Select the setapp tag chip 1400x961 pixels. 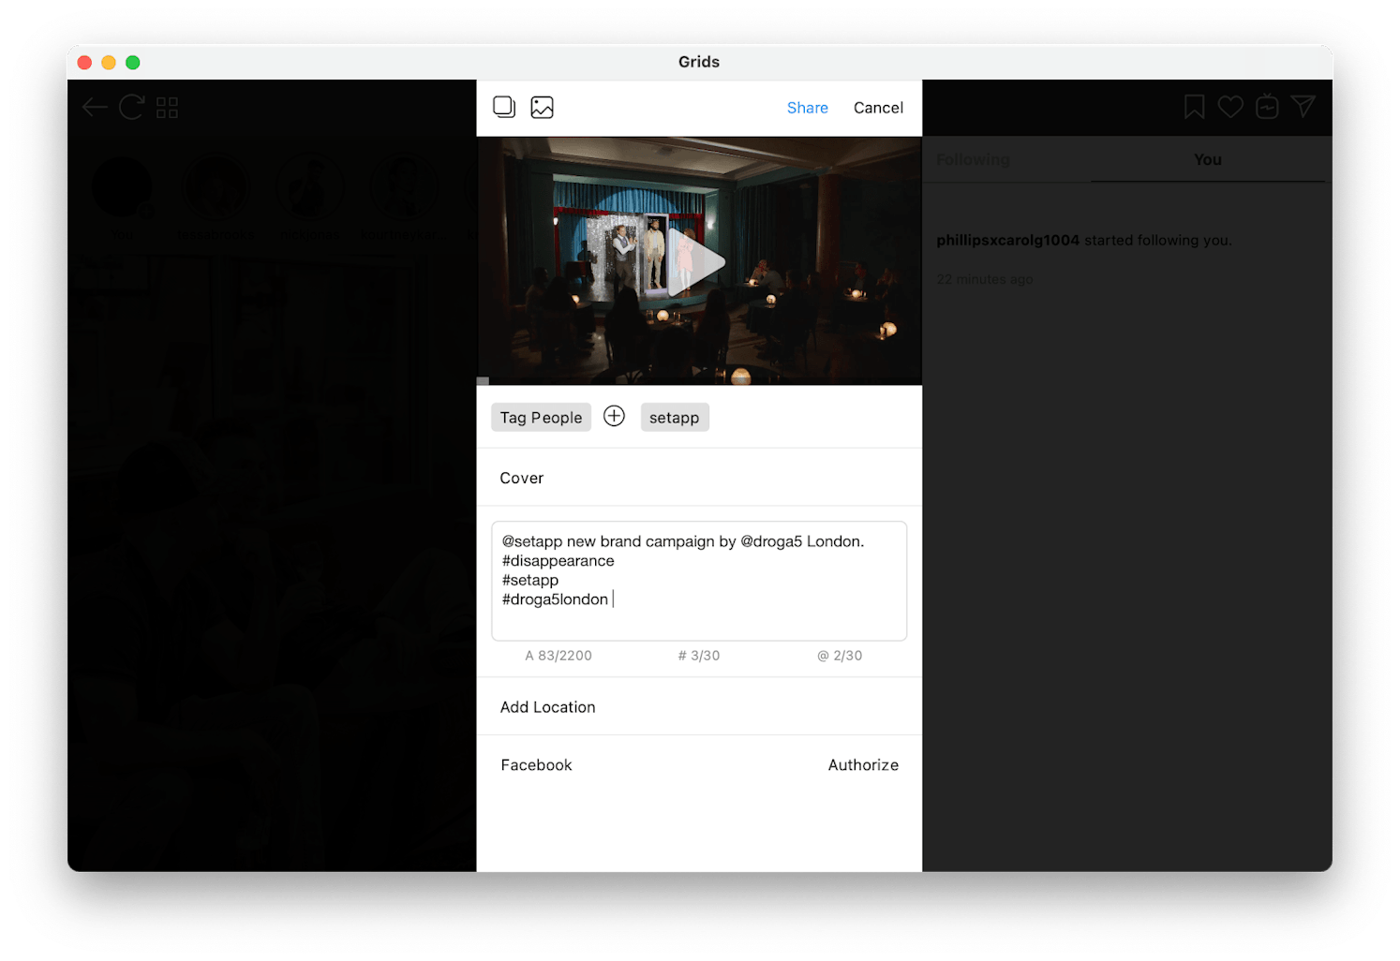point(675,418)
